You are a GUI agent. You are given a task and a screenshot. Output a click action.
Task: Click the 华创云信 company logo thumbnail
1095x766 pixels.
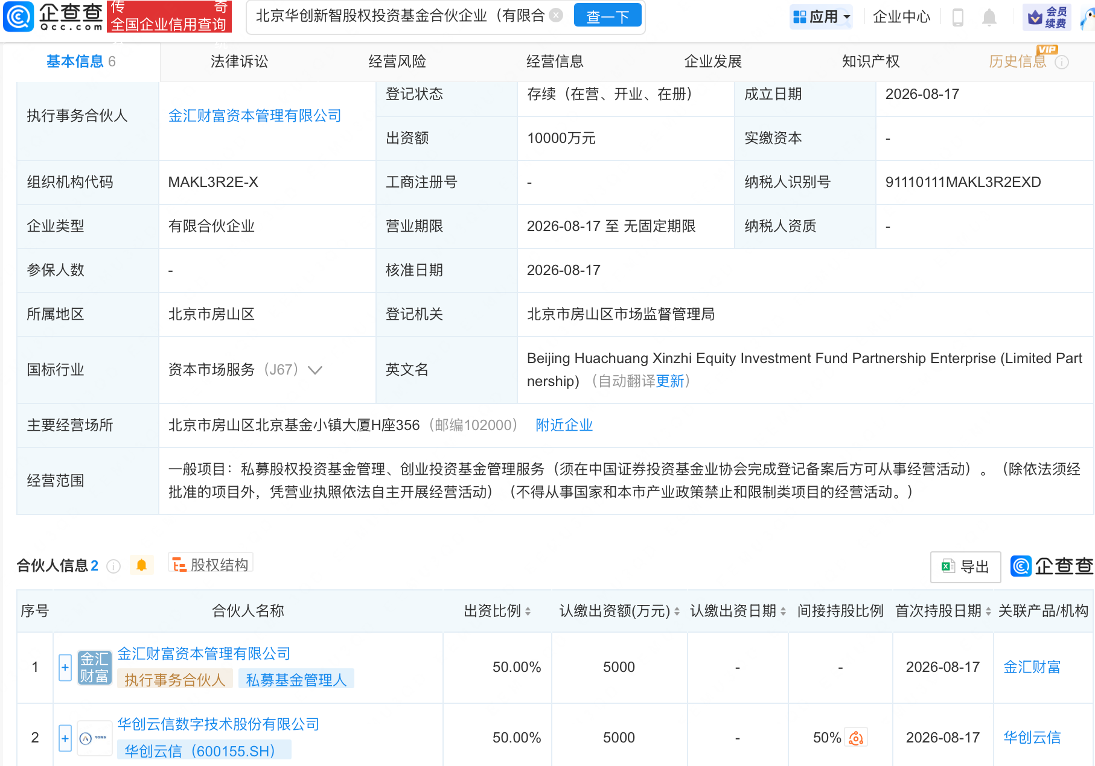coord(95,738)
